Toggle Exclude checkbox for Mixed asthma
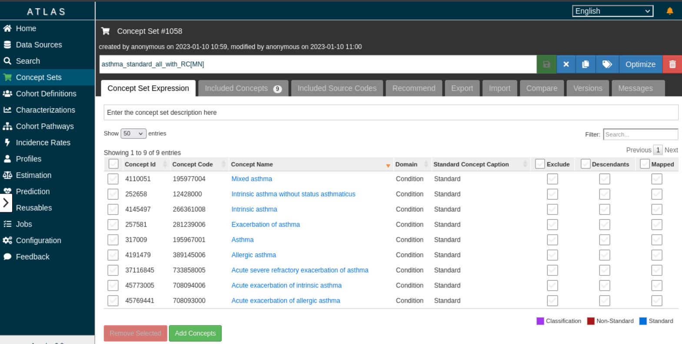 552,179
